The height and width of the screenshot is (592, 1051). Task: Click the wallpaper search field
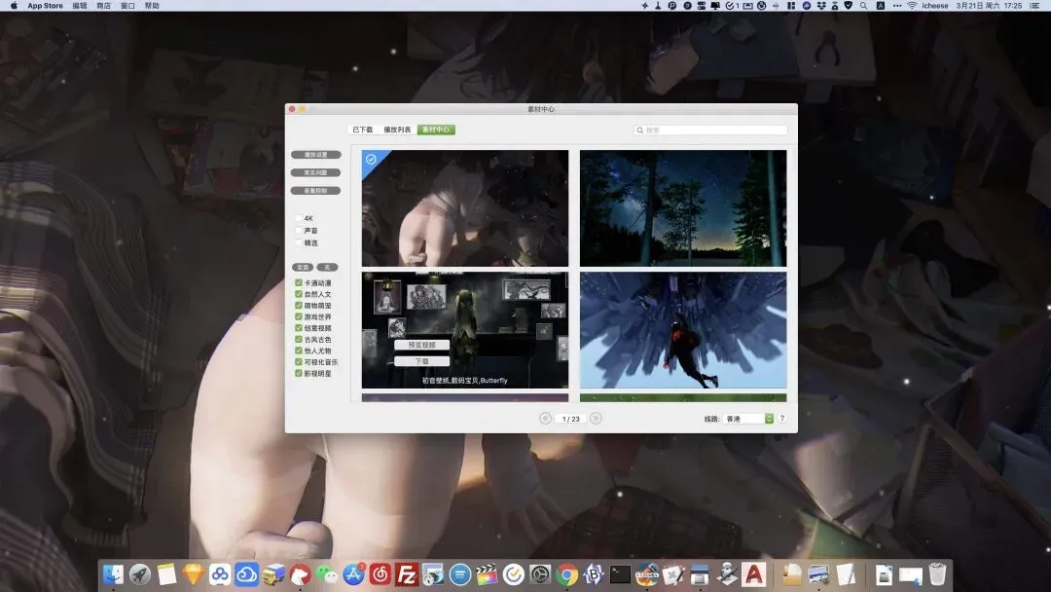click(710, 130)
